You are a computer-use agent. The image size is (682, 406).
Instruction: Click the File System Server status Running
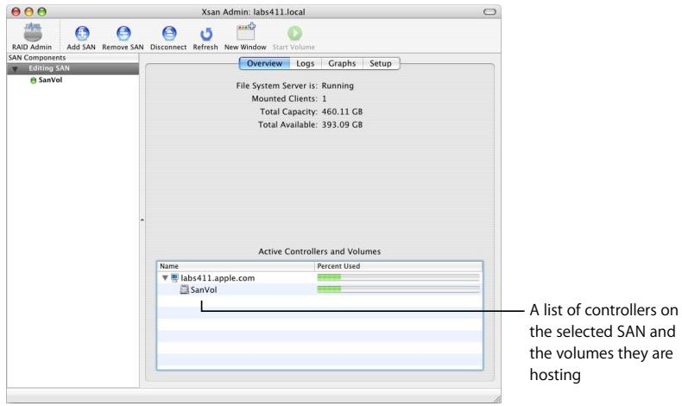click(x=338, y=86)
